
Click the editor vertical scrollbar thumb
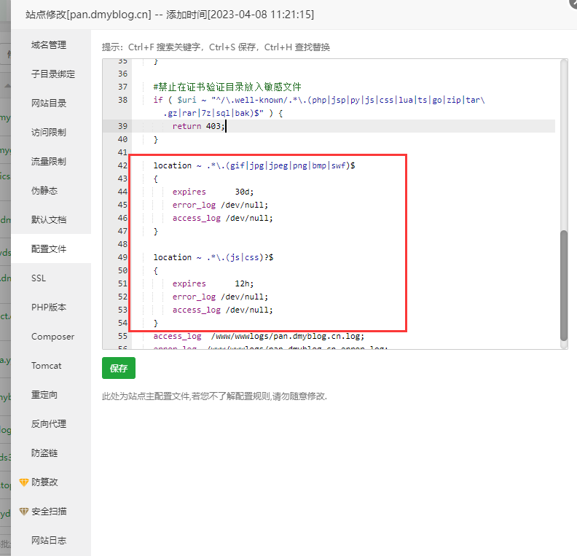point(564,286)
